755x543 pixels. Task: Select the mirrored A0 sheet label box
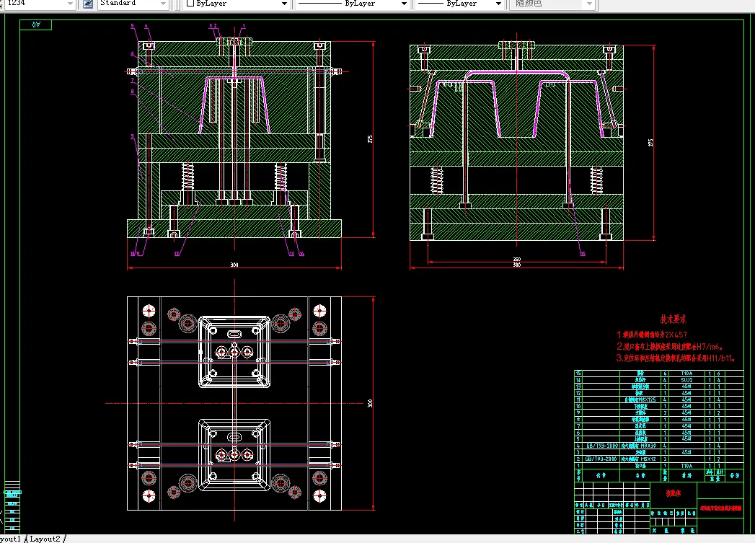click(35, 25)
